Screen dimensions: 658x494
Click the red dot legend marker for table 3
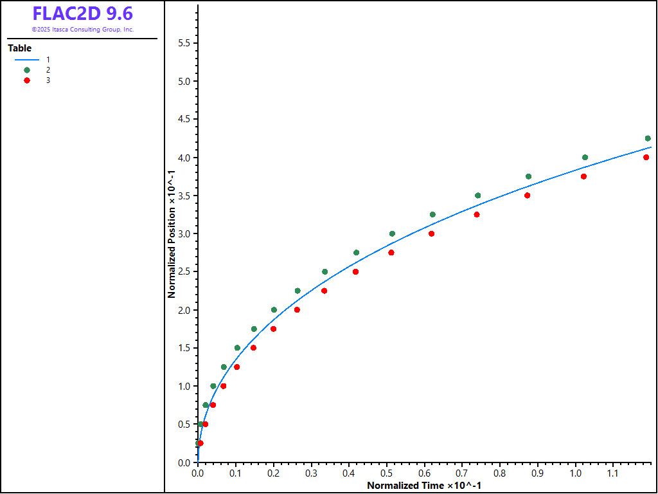26,80
